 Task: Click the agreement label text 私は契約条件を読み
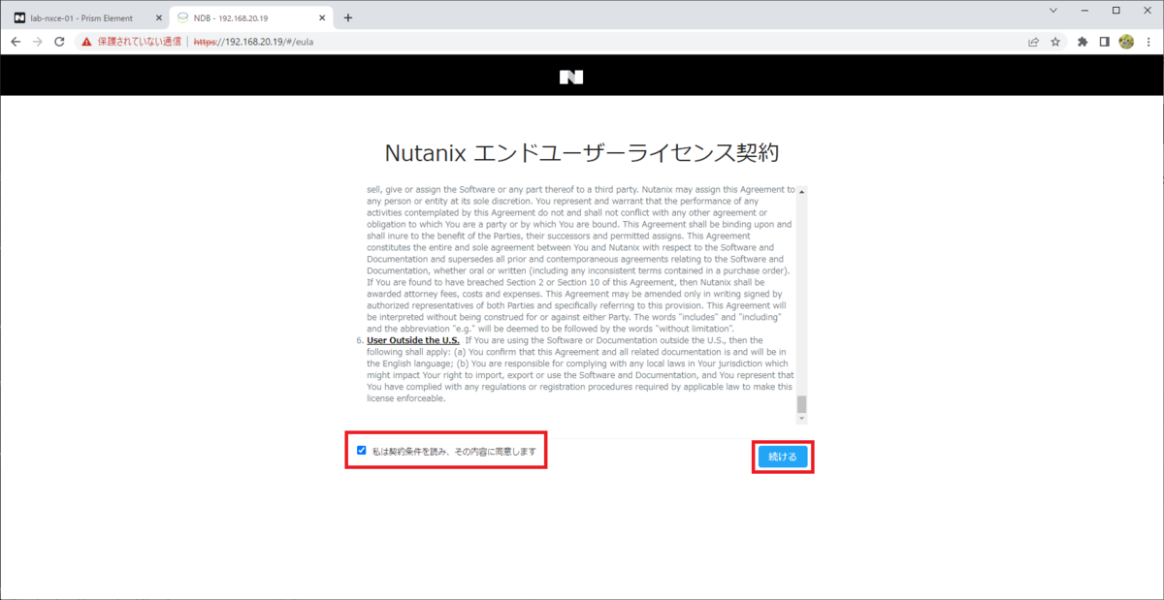[453, 452]
